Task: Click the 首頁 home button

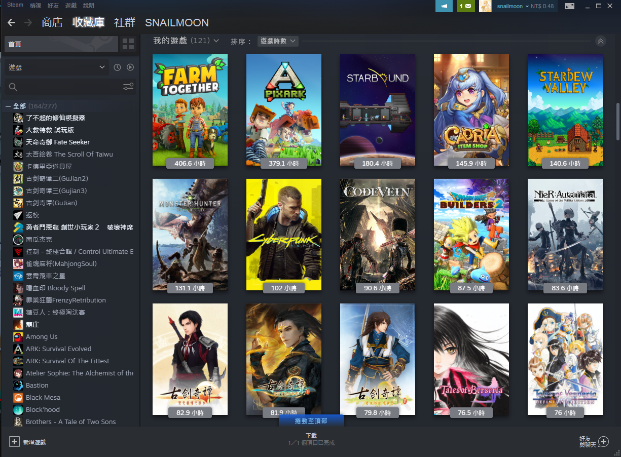Action: 61,44
